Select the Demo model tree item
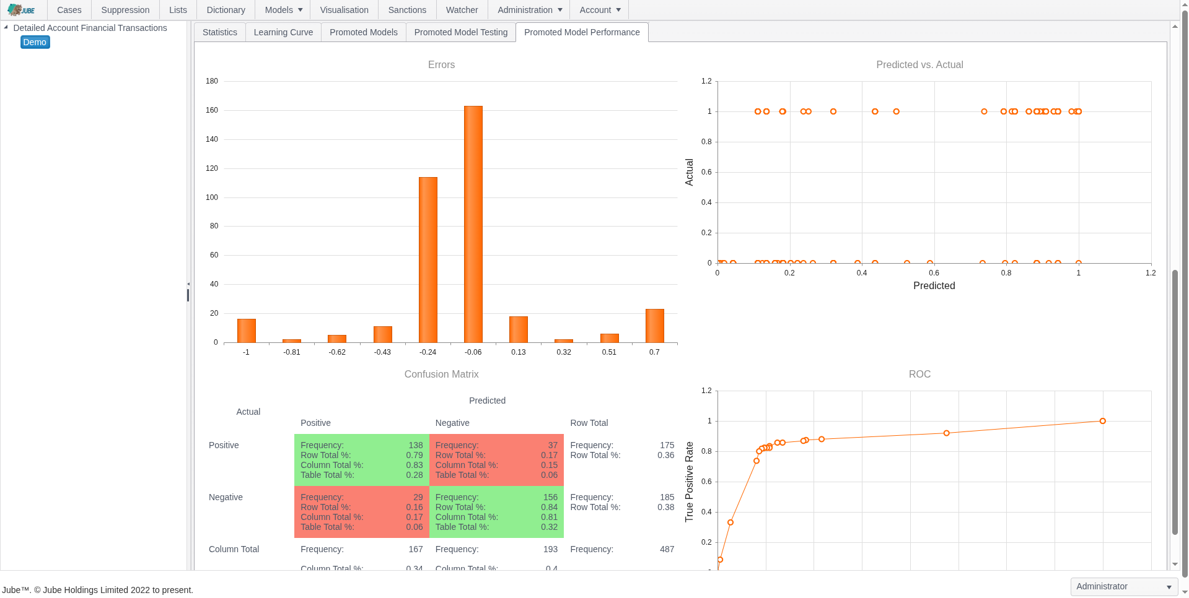Screen dimensions: 1189x598 (x=35, y=42)
